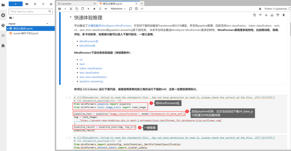This screenshot has height=151, width=291.
Task: Insert a cell below via toolbar plus
Action: (65, 9)
